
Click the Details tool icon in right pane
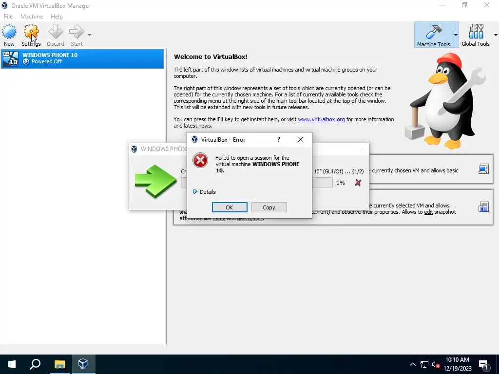click(483, 169)
